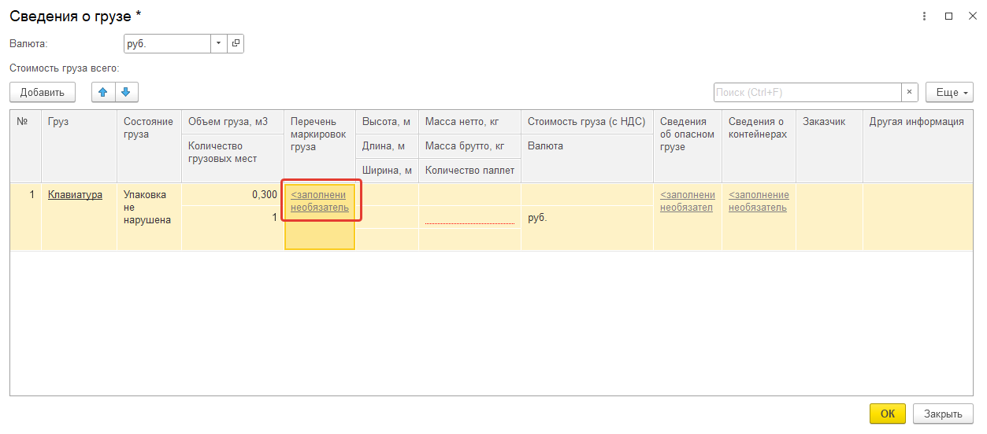Screen dimensions: 987x434
Task: Move the row up with the up arrow icon
Action: pos(103,92)
